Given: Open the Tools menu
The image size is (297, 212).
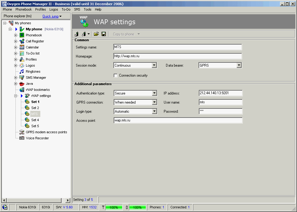Looking at the screenshot, I should click(87, 9).
